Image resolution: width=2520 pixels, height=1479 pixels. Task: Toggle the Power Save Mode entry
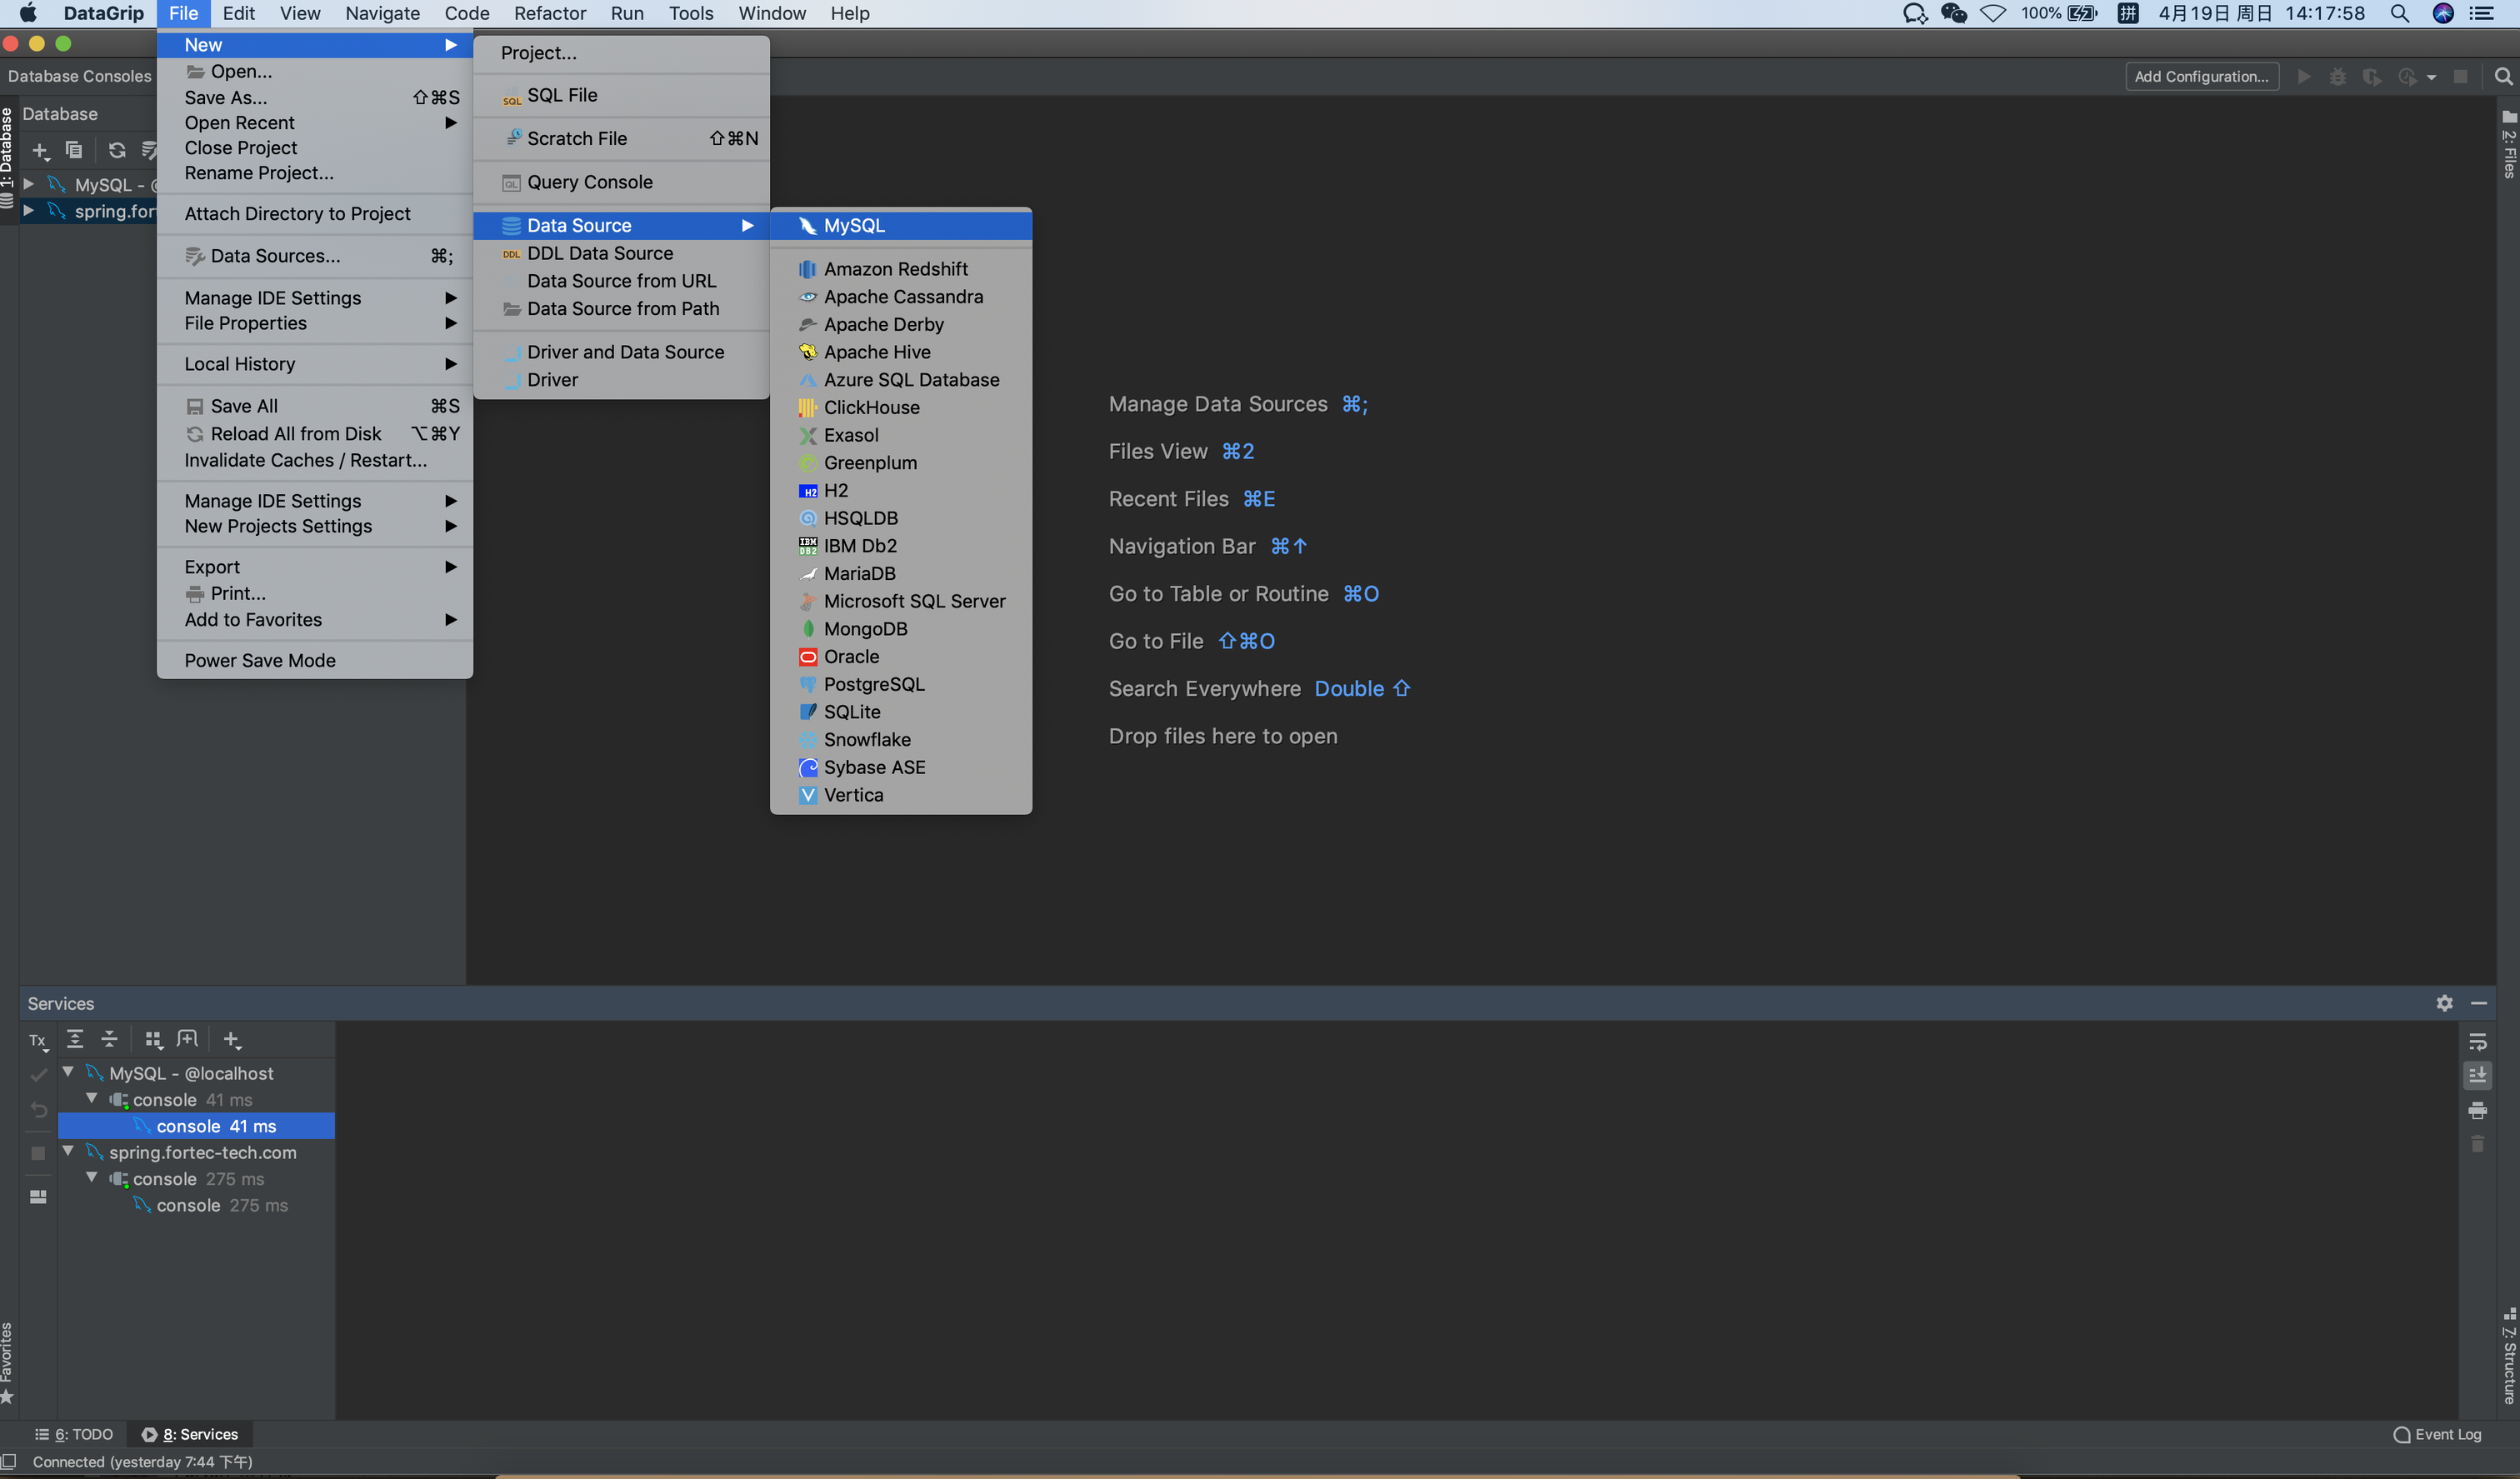[x=315, y=660]
